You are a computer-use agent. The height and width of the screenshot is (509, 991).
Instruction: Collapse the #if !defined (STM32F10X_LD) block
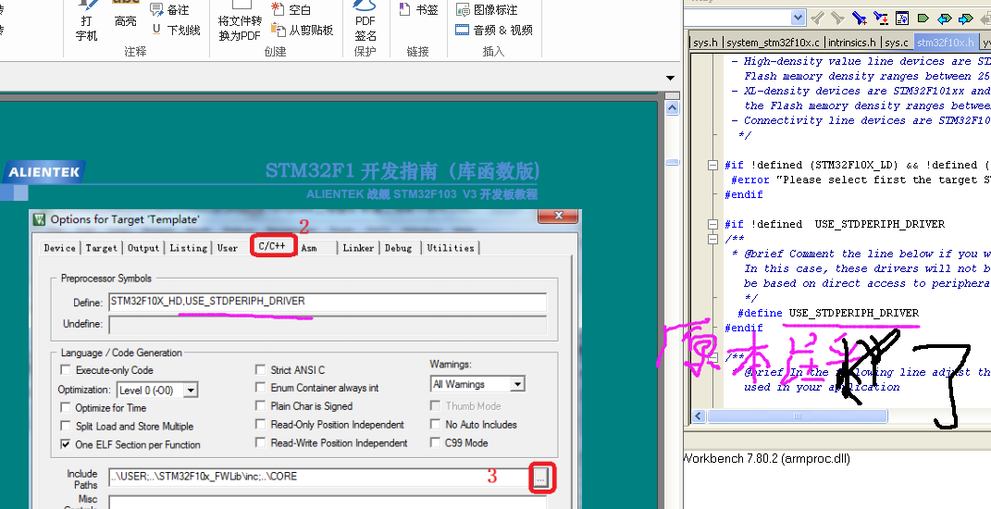point(712,165)
